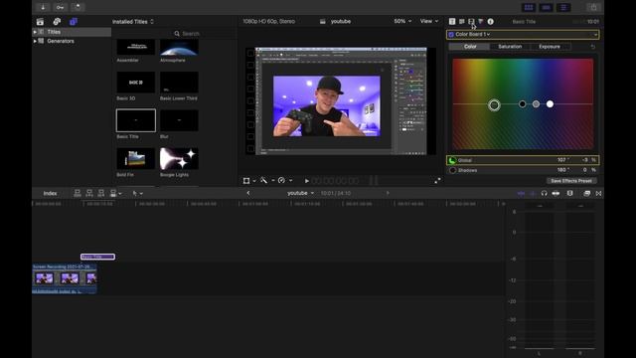Connect clip to primary storyline icon
636x358 pixels.
[x=78, y=193]
